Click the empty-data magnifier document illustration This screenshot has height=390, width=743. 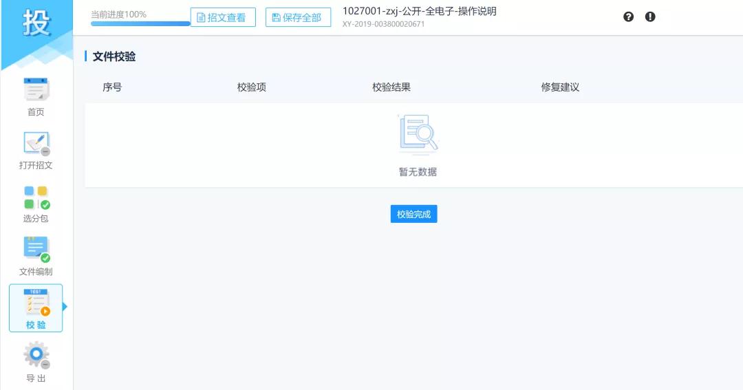click(418, 134)
